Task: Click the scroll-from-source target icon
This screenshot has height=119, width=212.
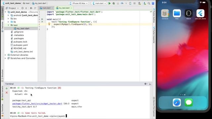Action: pyautogui.click(x=23, y=8)
